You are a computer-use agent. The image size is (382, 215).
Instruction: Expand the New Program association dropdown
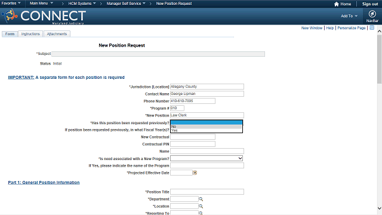[207, 158]
